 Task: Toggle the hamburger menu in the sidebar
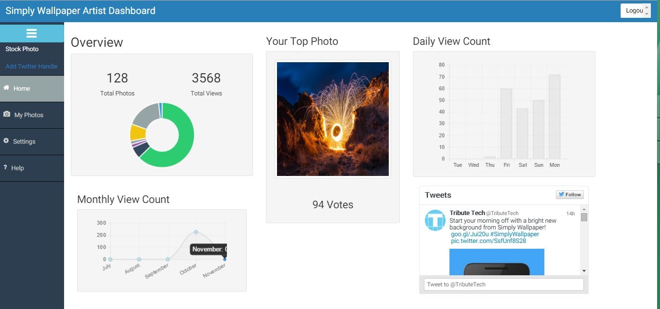[x=32, y=33]
